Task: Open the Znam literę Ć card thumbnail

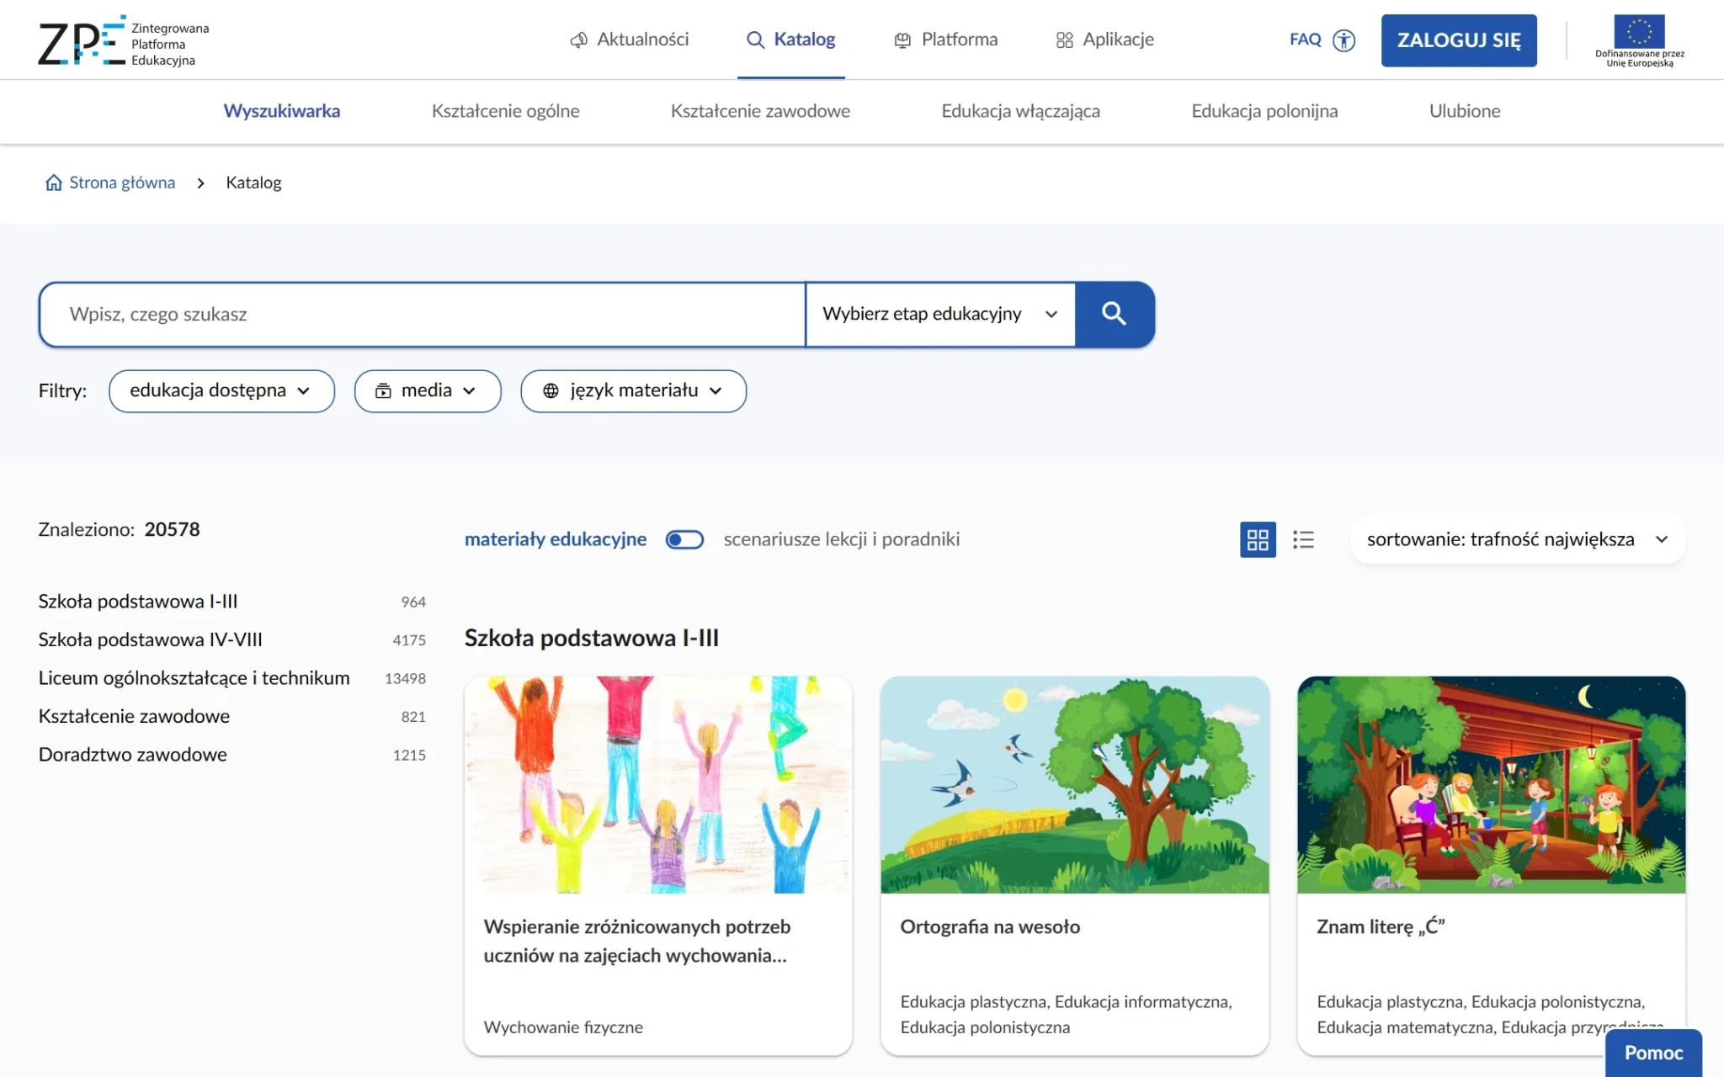Action: (x=1492, y=784)
